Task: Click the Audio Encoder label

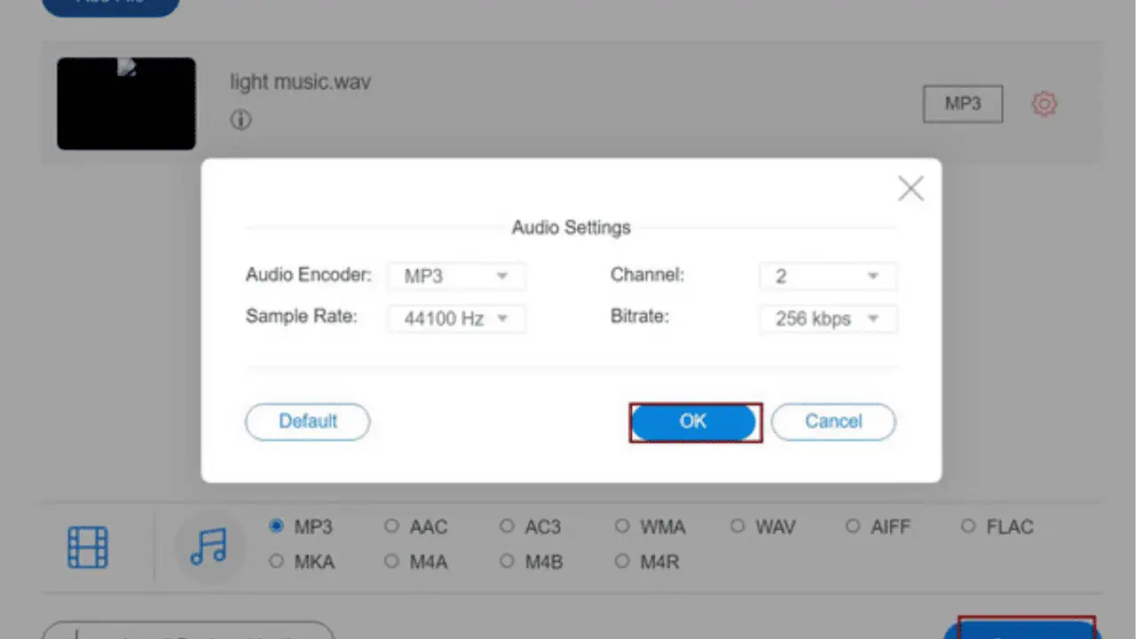Action: (308, 275)
